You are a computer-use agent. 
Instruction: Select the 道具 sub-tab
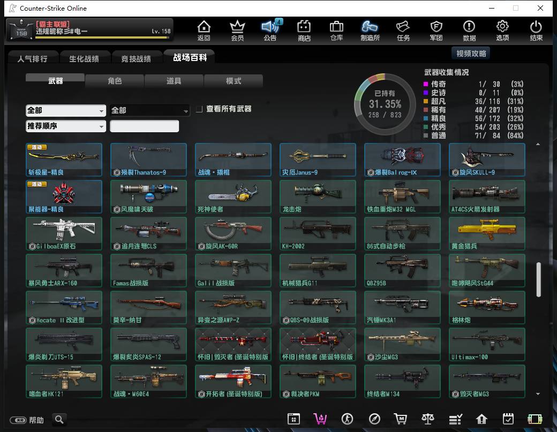click(174, 81)
